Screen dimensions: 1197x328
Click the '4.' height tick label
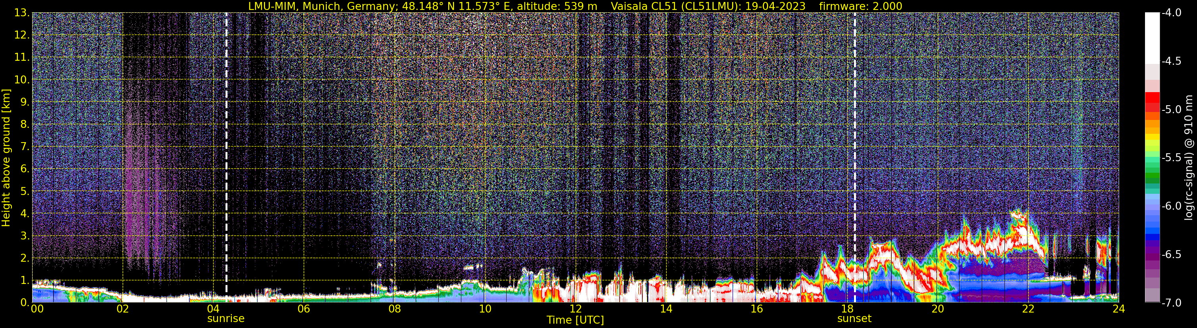click(x=25, y=214)
